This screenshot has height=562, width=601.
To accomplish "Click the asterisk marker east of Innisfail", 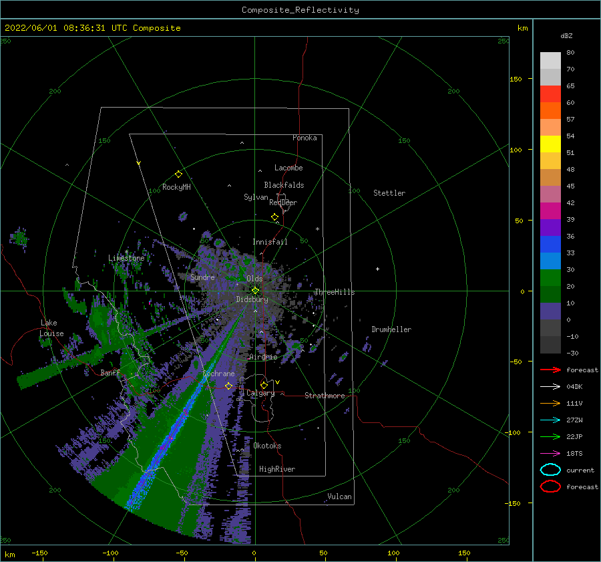I will click(317, 229).
